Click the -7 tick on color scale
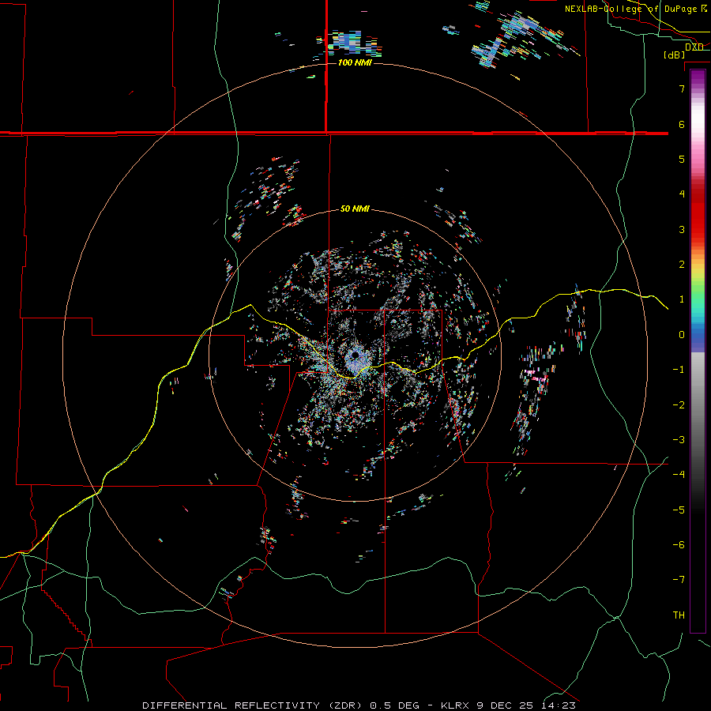Screen dimensions: 711x711 tap(679, 580)
